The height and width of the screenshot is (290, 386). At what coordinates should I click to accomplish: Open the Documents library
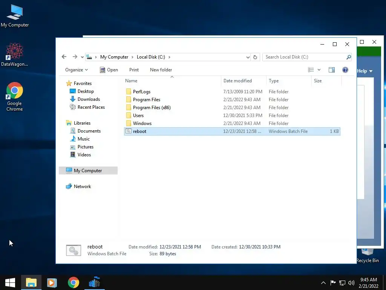pyautogui.click(x=86, y=131)
